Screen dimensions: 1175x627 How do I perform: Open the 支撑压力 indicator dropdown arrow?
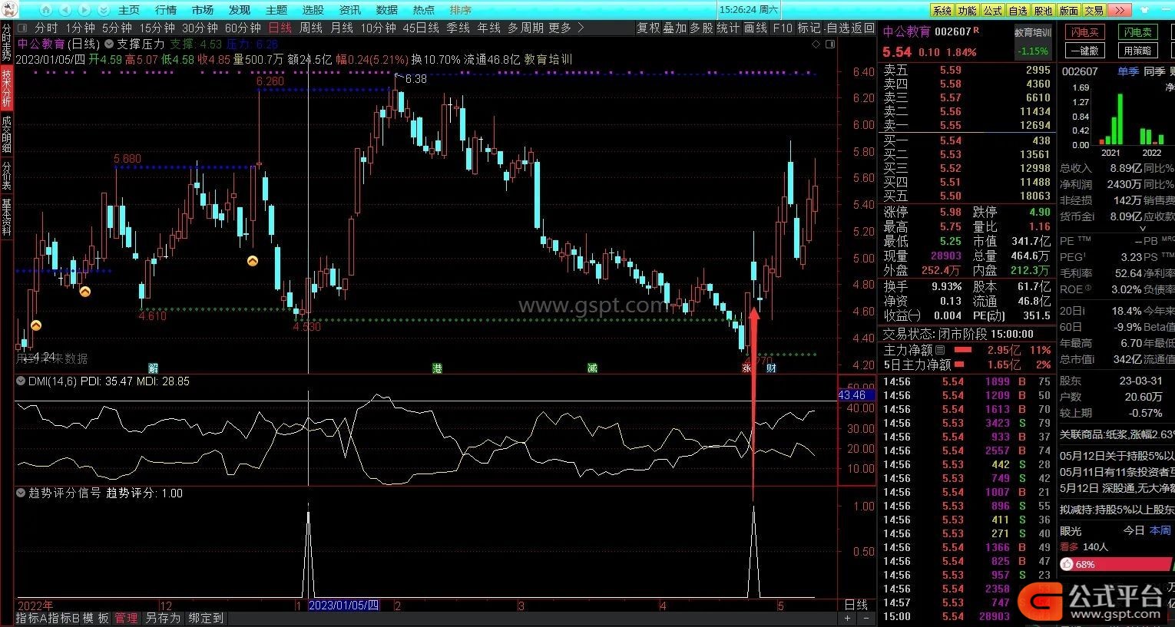click(x=108, y=44)
